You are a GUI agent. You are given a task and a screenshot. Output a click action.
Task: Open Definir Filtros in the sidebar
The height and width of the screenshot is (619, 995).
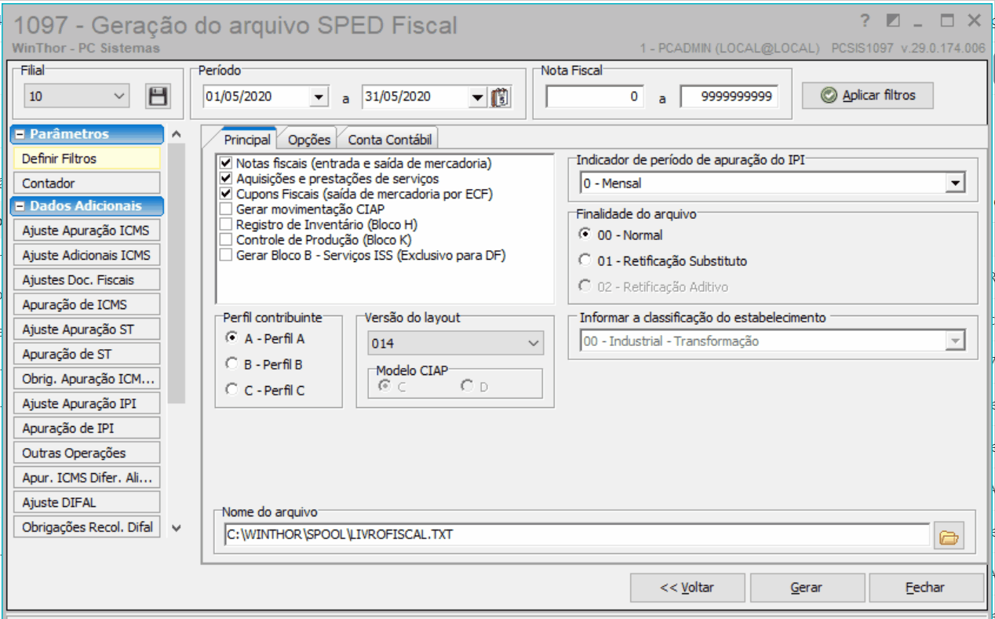(x=87, y=158)
